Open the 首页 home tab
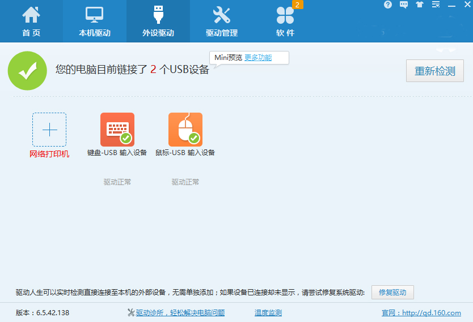The width and height of the screenshot is (473, 322). pos(31,21)
